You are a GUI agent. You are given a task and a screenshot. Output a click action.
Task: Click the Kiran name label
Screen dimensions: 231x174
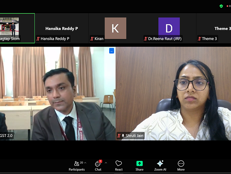coord(99,39)
